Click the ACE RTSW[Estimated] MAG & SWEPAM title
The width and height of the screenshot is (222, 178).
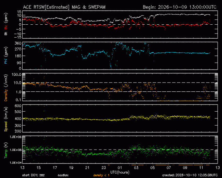point(64,7)
